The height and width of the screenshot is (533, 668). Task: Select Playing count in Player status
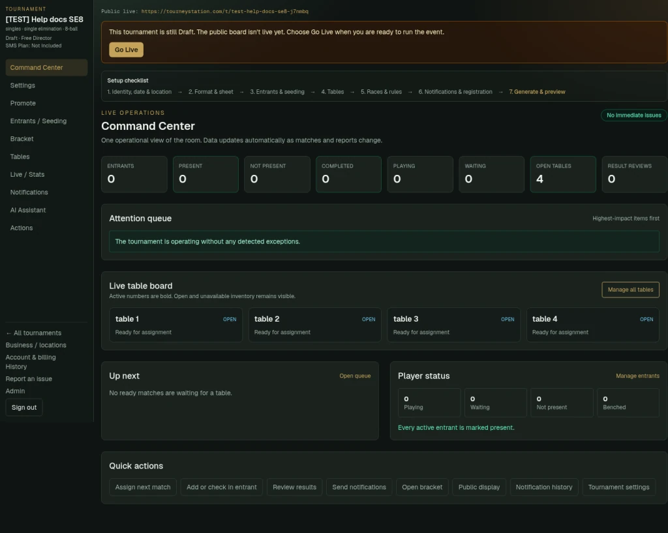click(429, 403)
